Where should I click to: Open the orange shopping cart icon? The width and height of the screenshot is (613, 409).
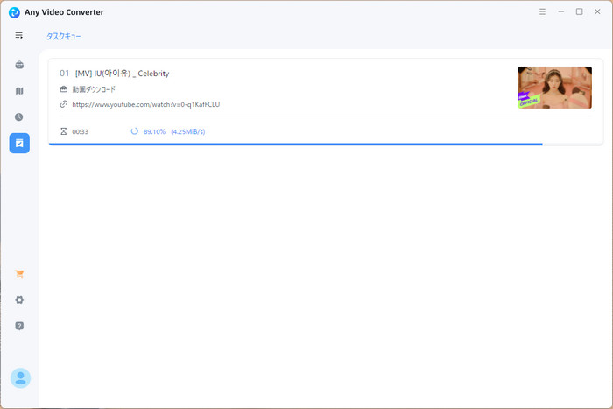19,273
